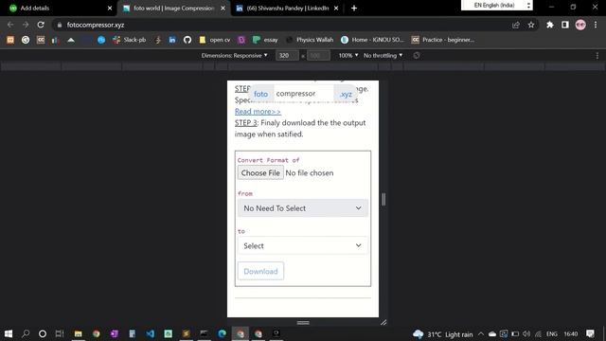
Task: Open Practice - beginner bookmark
Action: (x=443, y=40)
